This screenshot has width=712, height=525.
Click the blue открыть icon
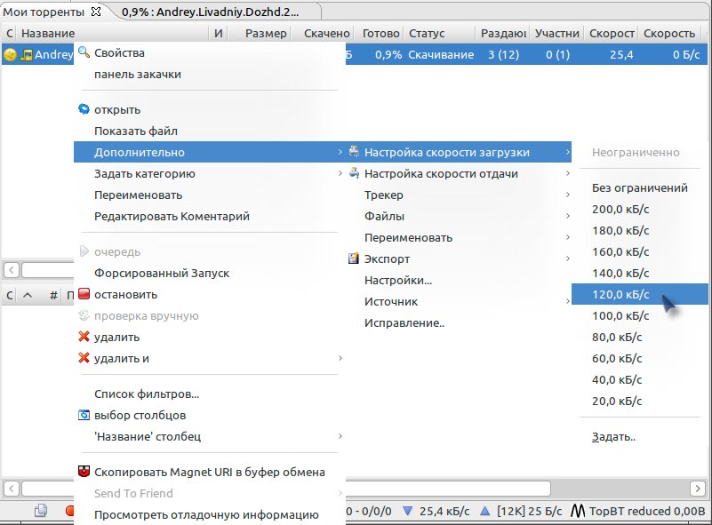click(x=84, y=109)
